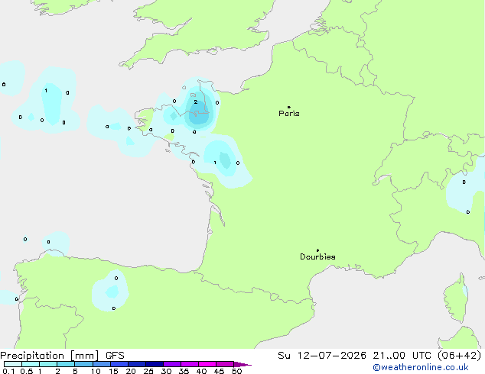Pick the lightest 0.1–0.5 mm legend swatch
The width and height of the screenshot is (485, 374).
click(x=13, y=364)
